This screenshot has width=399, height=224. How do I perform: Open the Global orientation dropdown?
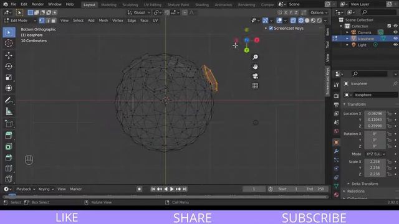coord(139,12)
